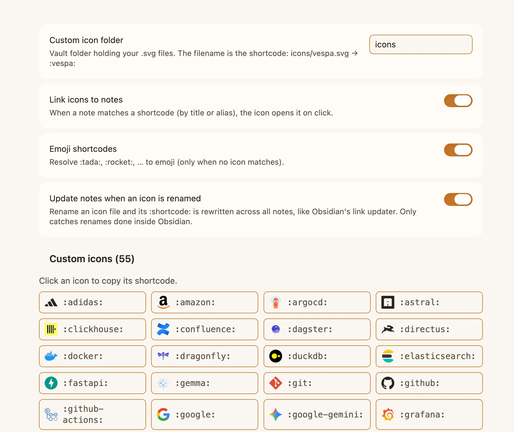This screenshot has height=432, width=514.
Task: Copy the :fastapi: shortcode text
Action: (86, 383)
